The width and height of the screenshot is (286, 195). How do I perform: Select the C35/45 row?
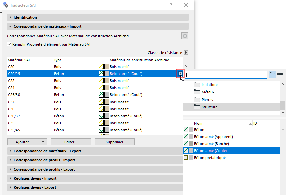[x=95, y=130]
